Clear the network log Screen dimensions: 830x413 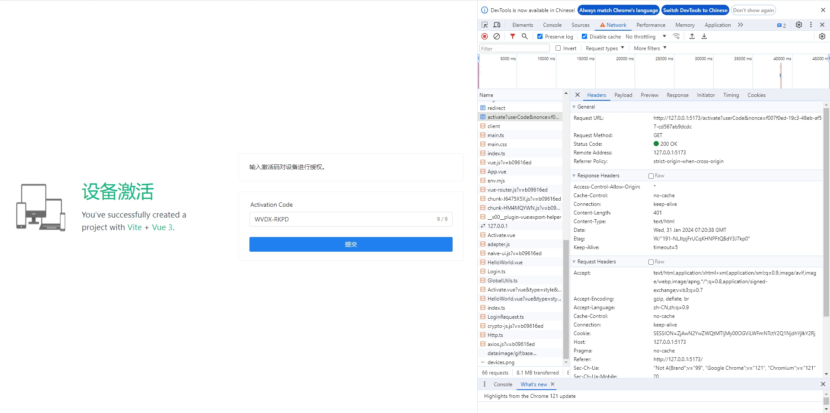coord(497,37)
